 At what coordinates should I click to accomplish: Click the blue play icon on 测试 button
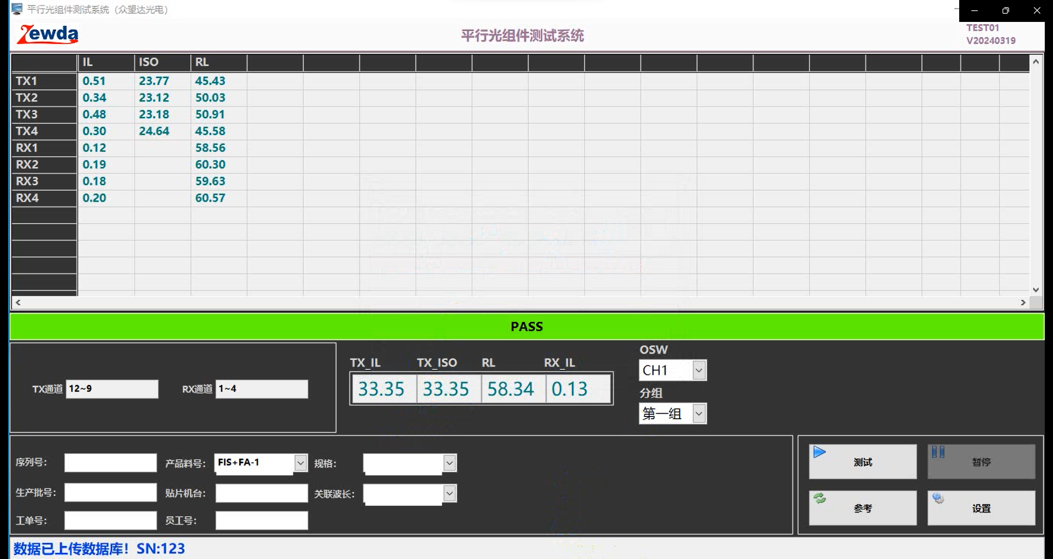pos(819,452)
